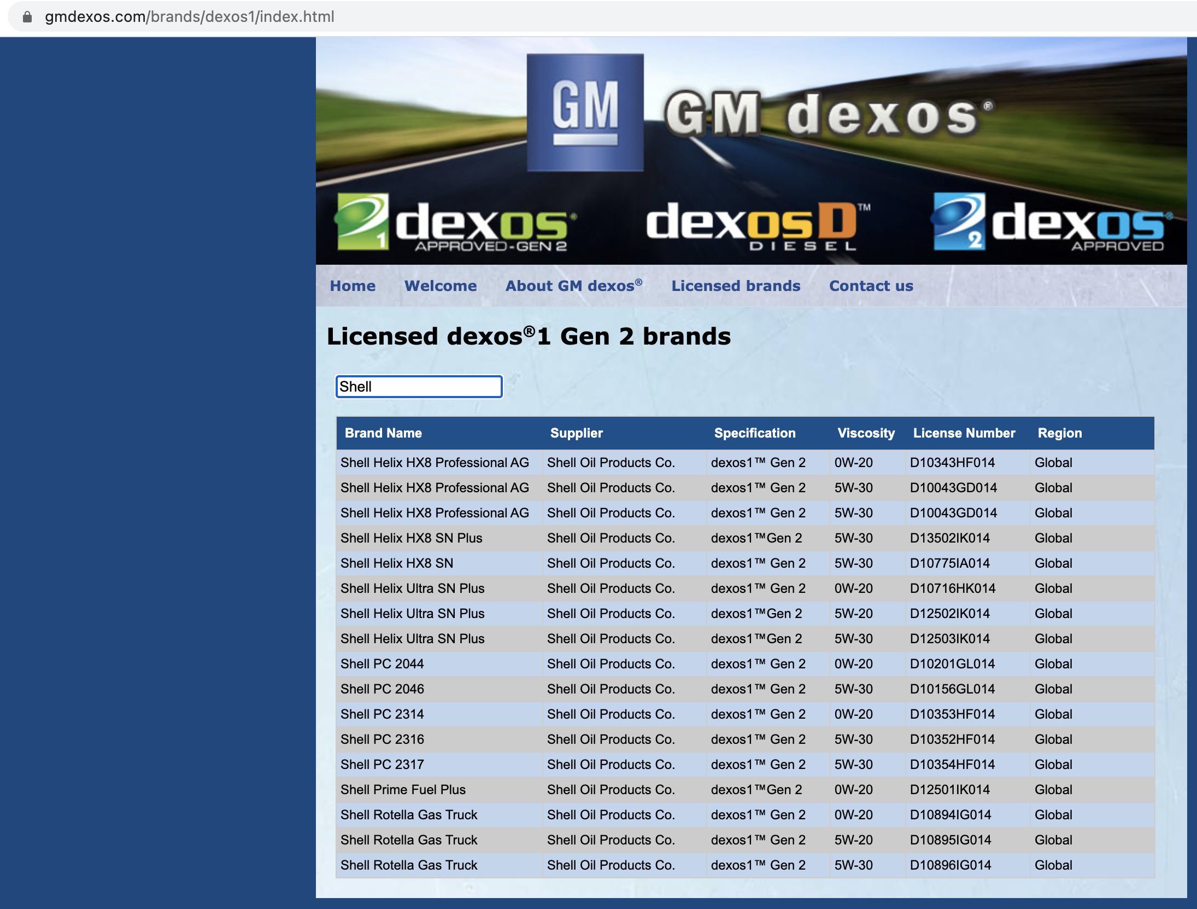The image size is (1197, 909).
Task: Select license number D10353HF014
Action: (x=952, y=714)
